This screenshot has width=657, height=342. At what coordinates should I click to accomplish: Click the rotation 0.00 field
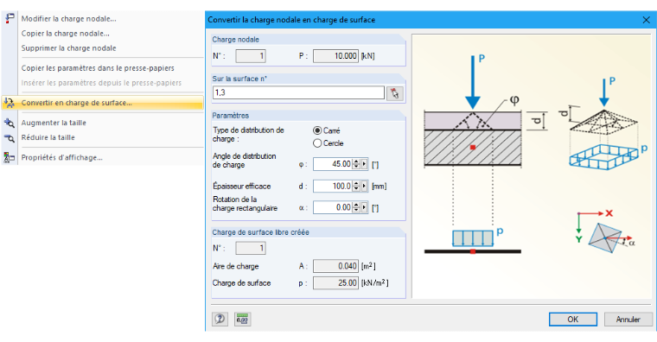pos(332,207)
